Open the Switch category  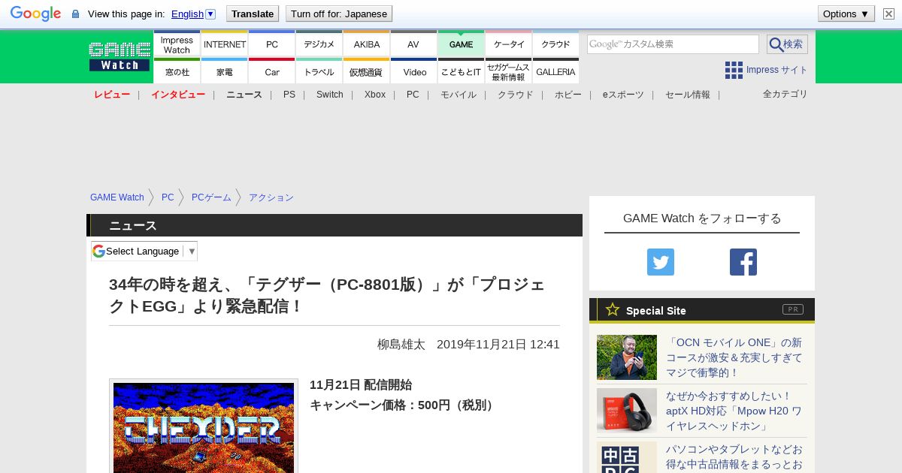(x=330, y=95)
